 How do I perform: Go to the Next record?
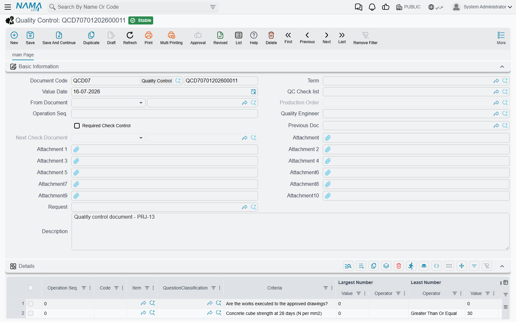coord(327,38)
